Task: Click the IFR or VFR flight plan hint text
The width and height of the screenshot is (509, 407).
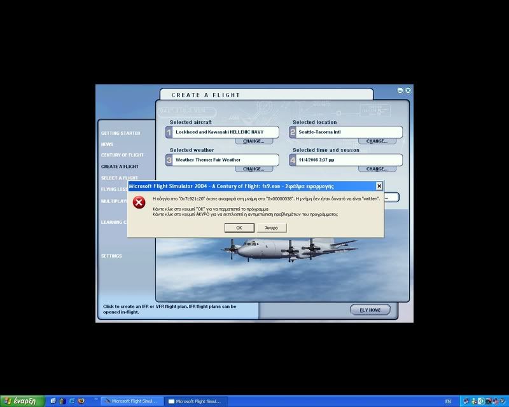Action: click(169, 309)
